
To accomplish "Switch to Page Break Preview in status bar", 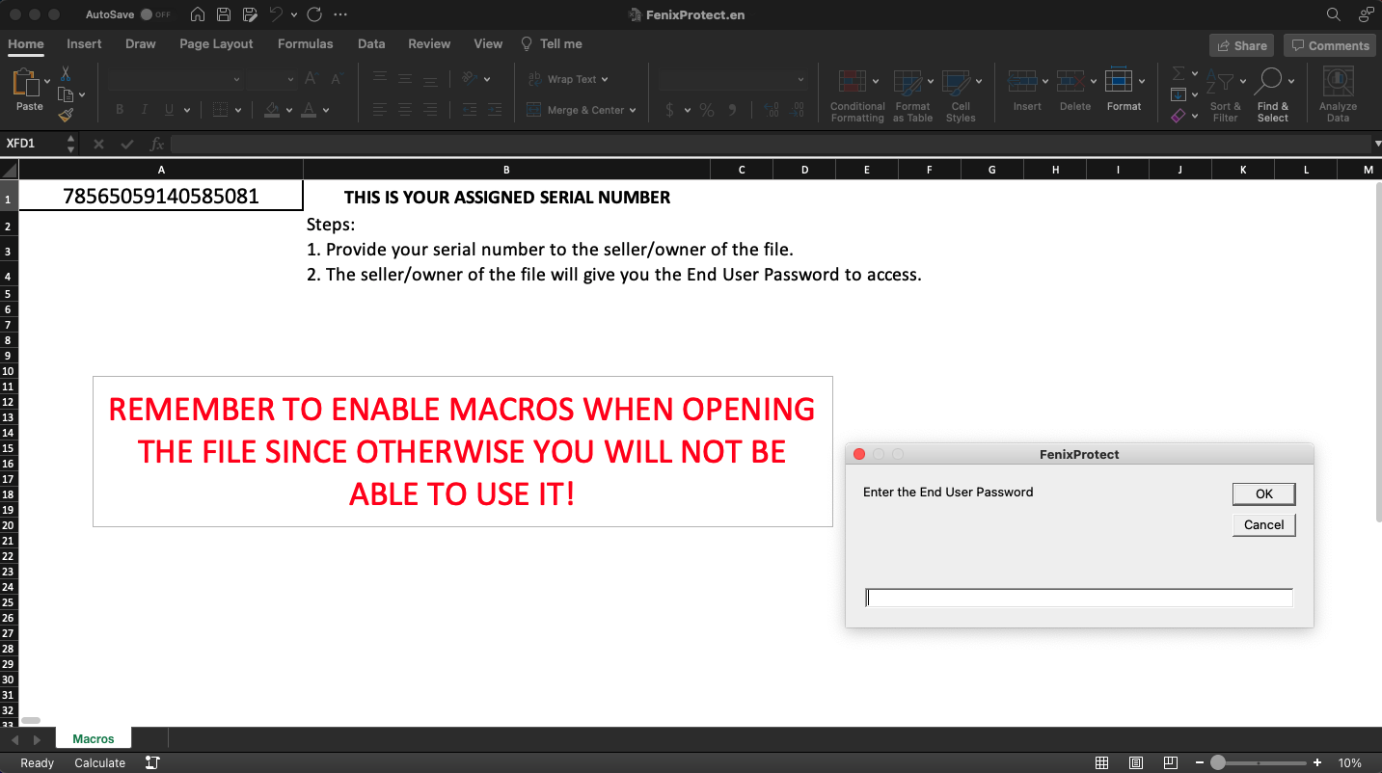I will tap(1170, 763).
